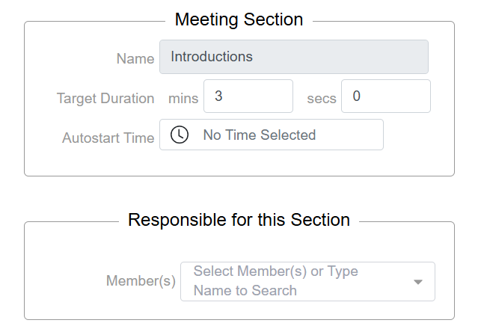This screenshot has width=481, height=326.
Task: Focus the mins duration input
Action: tap(248, 96)
